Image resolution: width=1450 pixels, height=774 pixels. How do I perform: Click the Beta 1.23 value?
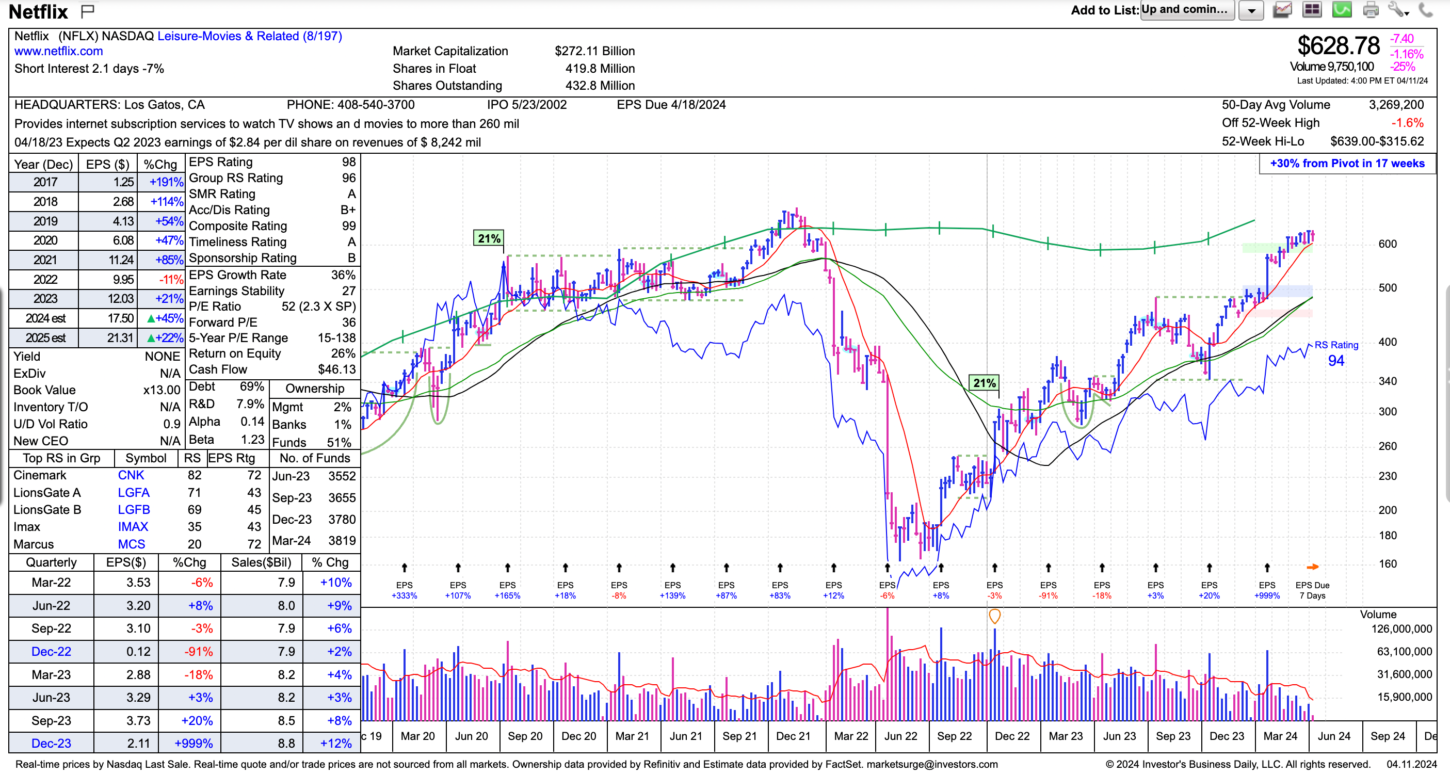pyautogui.click(x=252, y=440)
